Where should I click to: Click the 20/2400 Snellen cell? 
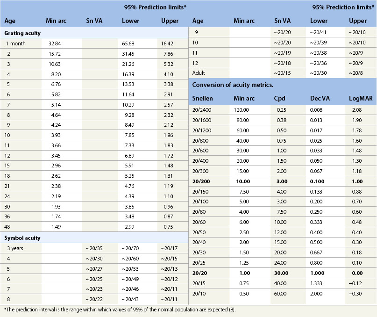click(x=204, y=108)
